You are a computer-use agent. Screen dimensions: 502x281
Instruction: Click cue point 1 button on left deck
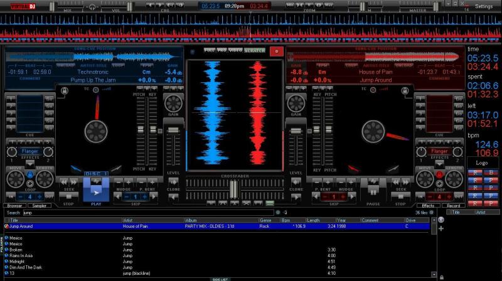(x=11, y=98)
